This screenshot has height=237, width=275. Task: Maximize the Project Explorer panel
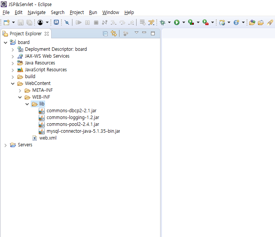pos(153,33)
